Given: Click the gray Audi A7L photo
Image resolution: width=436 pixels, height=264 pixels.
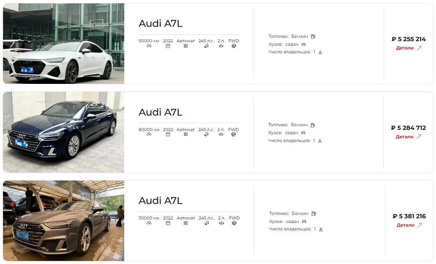Looking at the screenshot, I should click(63, 221).
